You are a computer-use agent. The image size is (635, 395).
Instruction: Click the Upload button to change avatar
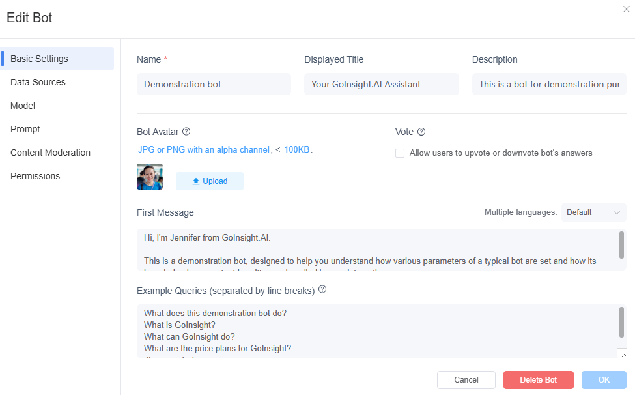[x=209, y=181]
